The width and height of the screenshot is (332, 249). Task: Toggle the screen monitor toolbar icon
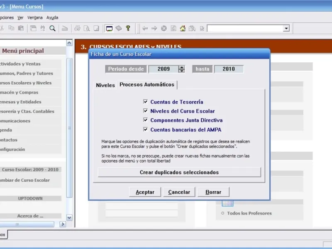click(x=109, y=28)
